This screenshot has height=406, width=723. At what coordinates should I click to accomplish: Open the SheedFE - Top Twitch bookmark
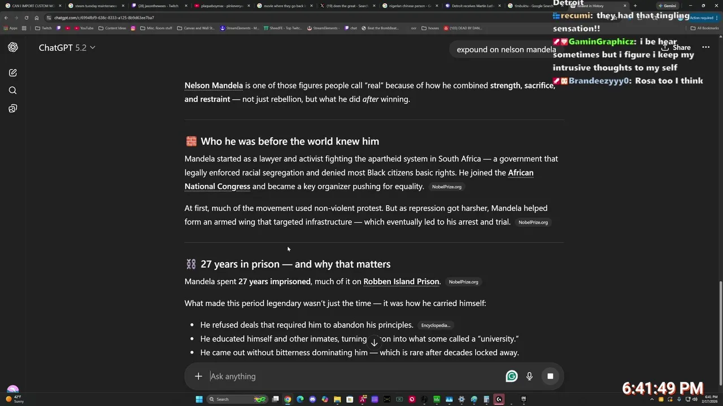(283, 28)
